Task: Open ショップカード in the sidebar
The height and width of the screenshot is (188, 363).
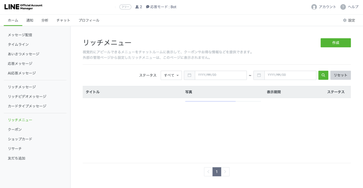Action: (x=20, y=139)
